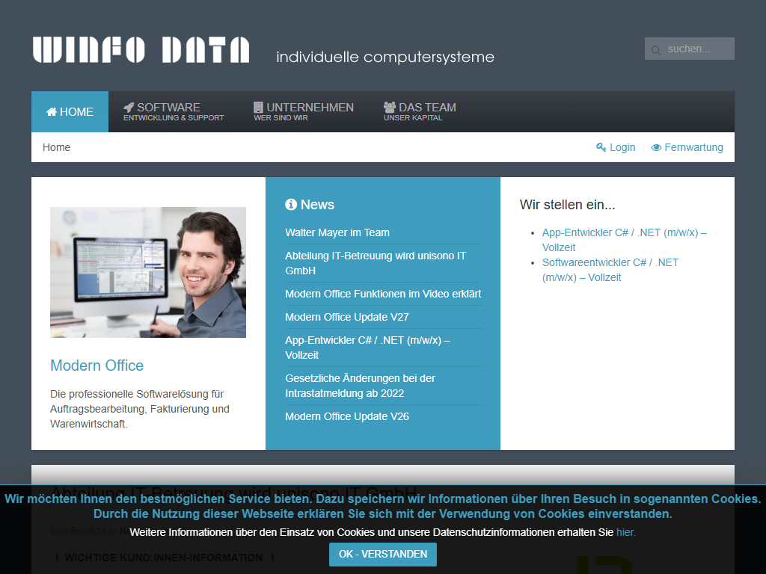Open the DAS TEAM section
766x574 pixels.
click(x=420, y=111)
